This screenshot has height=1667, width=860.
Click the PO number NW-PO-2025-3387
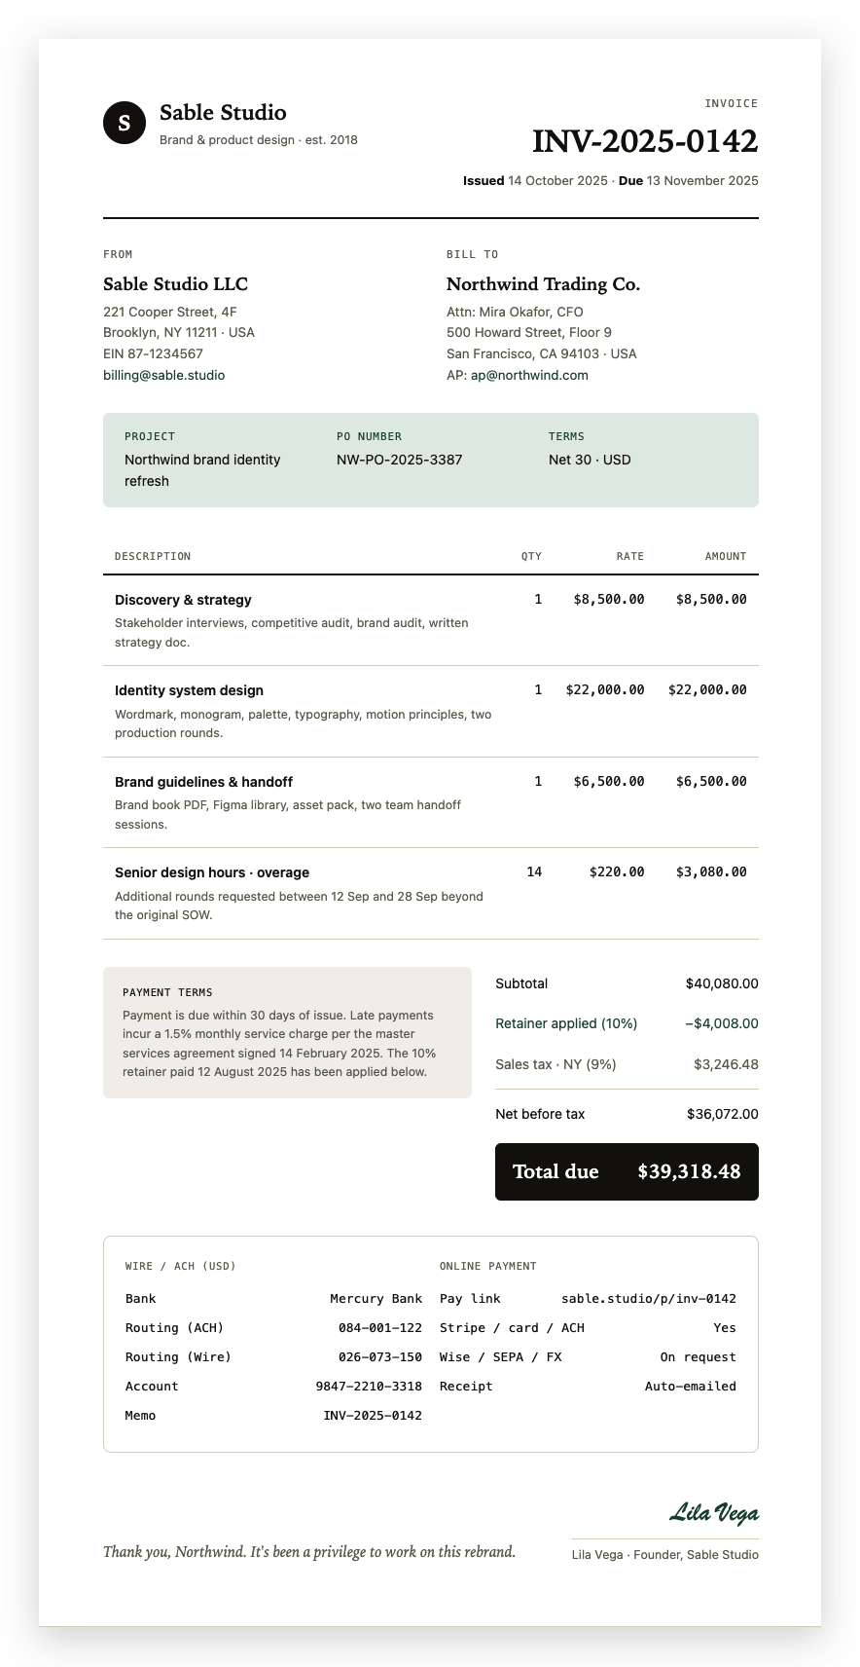[x=400, y=460]
